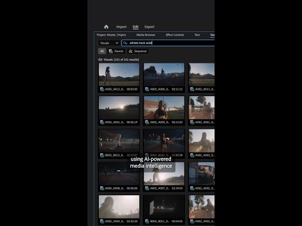The height and width of the screenshot is (226, 302).
Task: Click clip icon next to A002_A001_0
Action: tap(192, 122)
